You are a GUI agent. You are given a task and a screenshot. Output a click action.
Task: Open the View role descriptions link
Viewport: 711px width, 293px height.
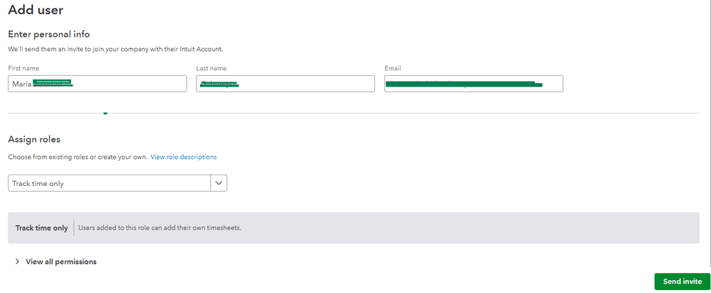coord(184,157)
